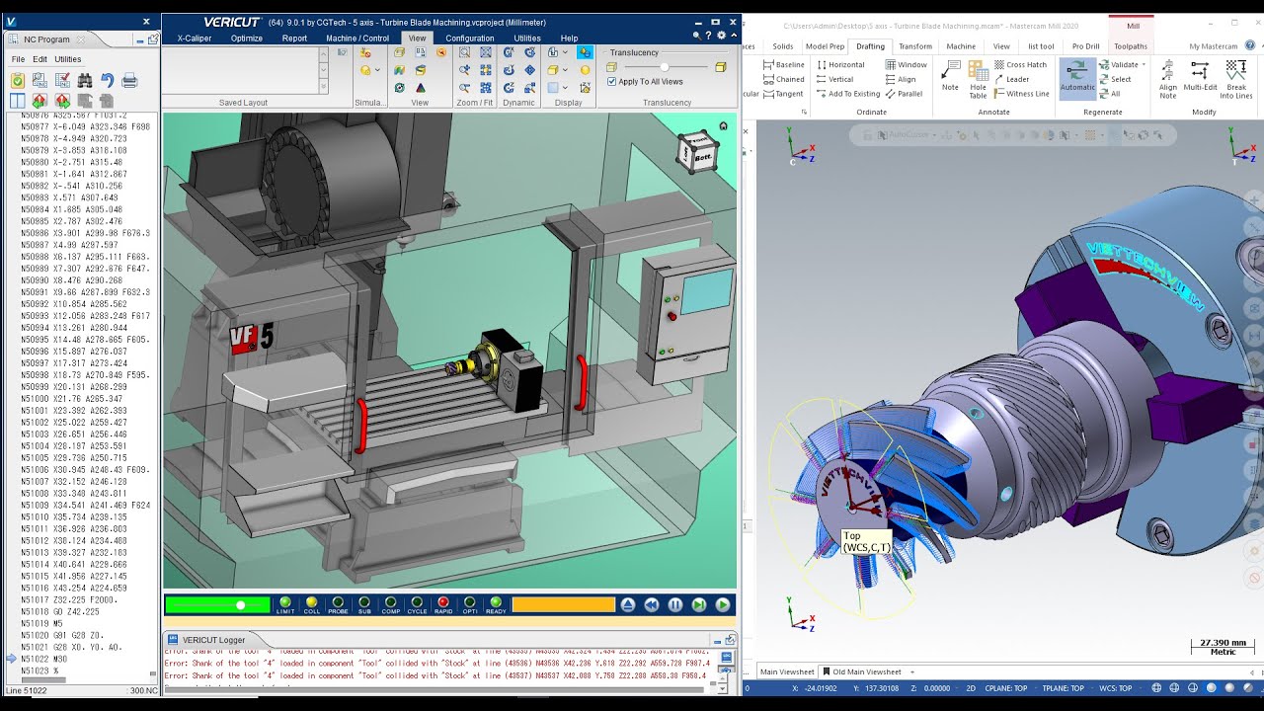This screenshot has height=711, width=1264.
Task: Click the Add To Existing button
Action: [848, 94]
